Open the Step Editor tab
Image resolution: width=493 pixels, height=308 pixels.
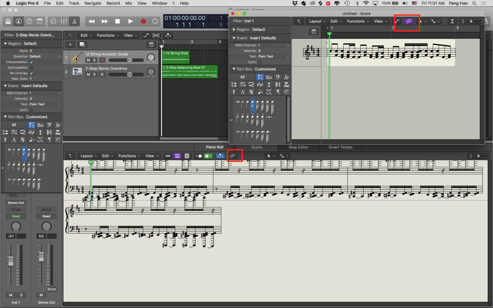(x=299, y=147)
